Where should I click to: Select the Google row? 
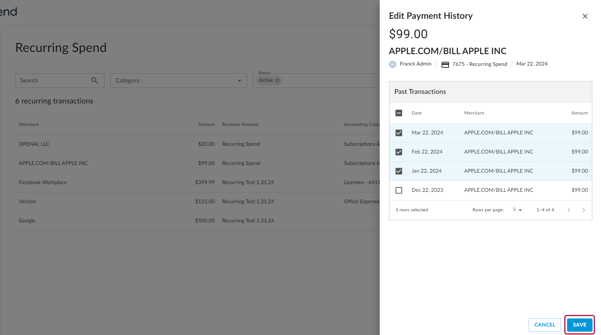click(197, 221)
